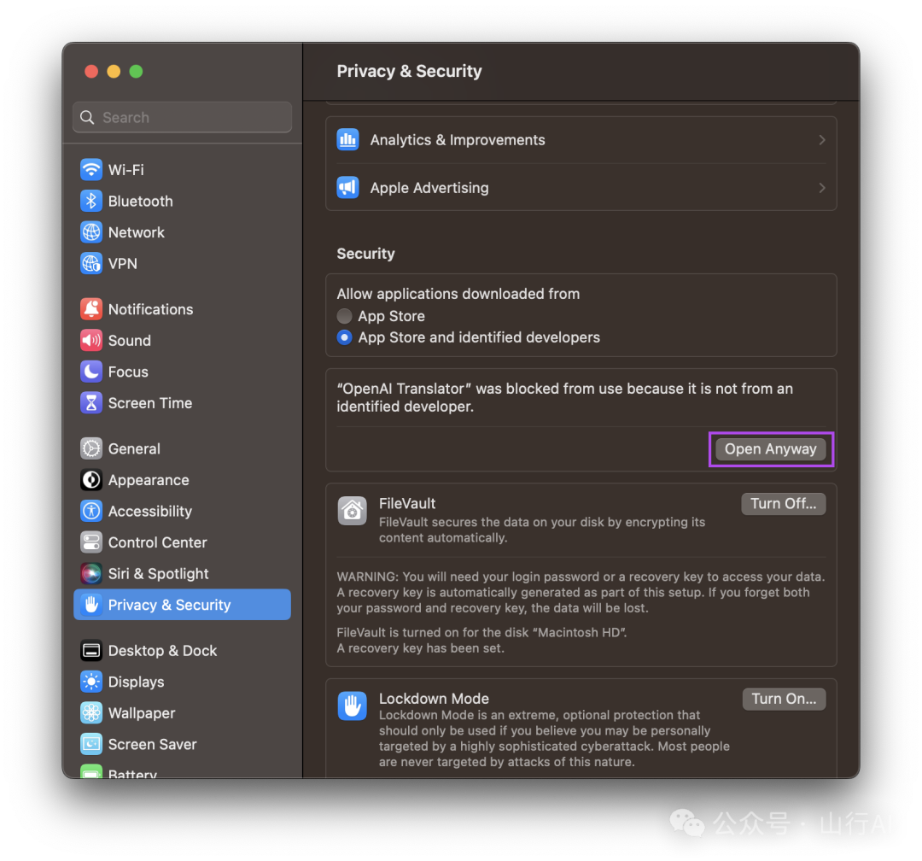Go to Desktop & Dock settings
Viewport: 922px width, 861px height.
(x=183, y=650)
